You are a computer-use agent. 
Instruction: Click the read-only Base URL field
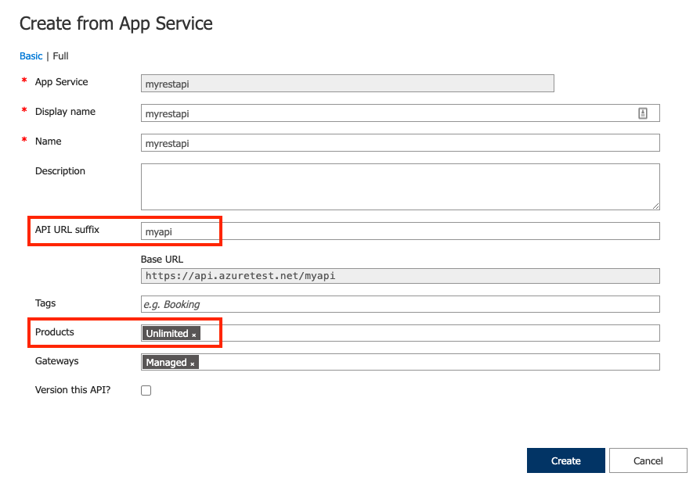click(400, 276)
